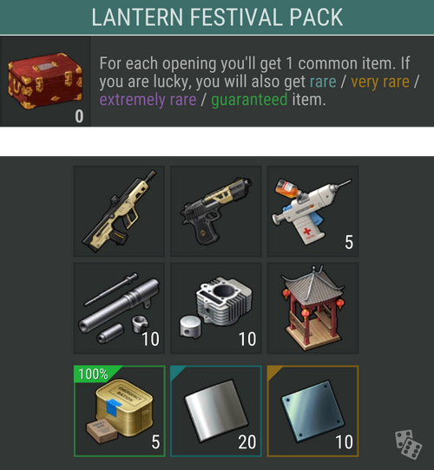Select the very rare bolted metal plate
This screenshot has width=434, height=470.
point(312,411)
